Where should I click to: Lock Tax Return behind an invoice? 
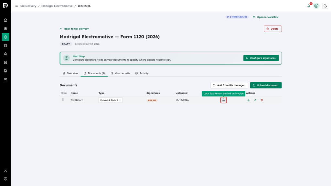click(x=224, y=100)
